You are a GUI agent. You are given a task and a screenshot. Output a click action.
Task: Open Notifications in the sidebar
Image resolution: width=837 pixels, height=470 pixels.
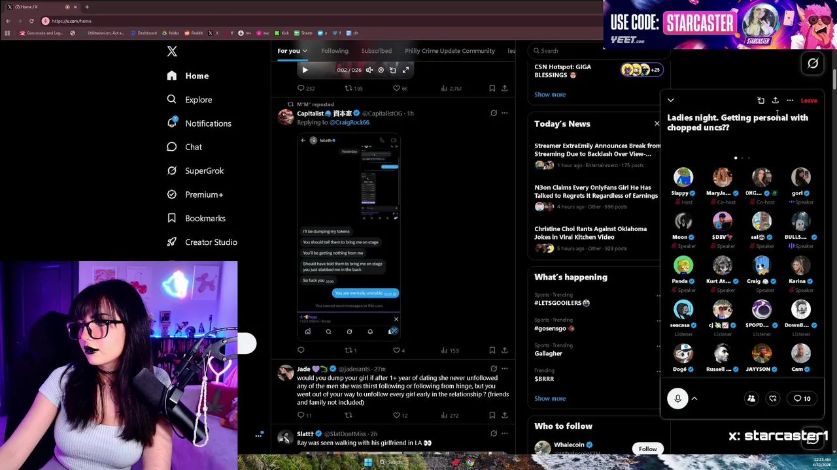199,123
